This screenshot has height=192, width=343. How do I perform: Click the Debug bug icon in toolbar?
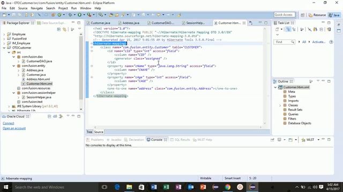click(x=70, y=15)
